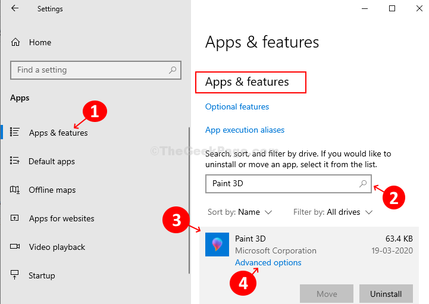Click the Paint 3D app icon
Viewport: 429px width, 304px height.
tap(217, 245)
